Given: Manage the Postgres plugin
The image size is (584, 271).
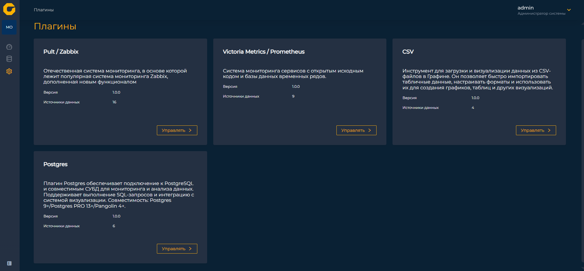Looking at the screenshot, I should tap(177, 249).
